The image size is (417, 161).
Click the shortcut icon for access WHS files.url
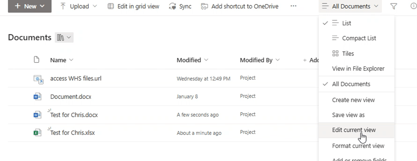tap(38, 79)
